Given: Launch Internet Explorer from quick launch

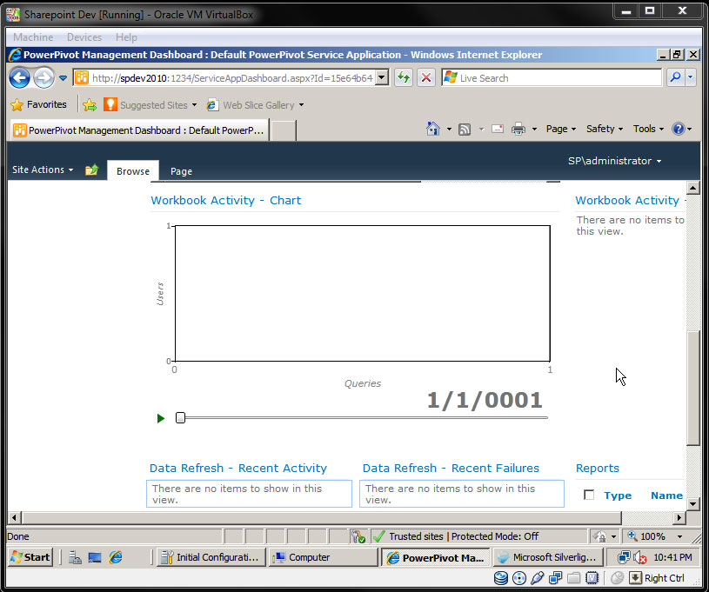Looking at the screenshot, I should (116, 557).
